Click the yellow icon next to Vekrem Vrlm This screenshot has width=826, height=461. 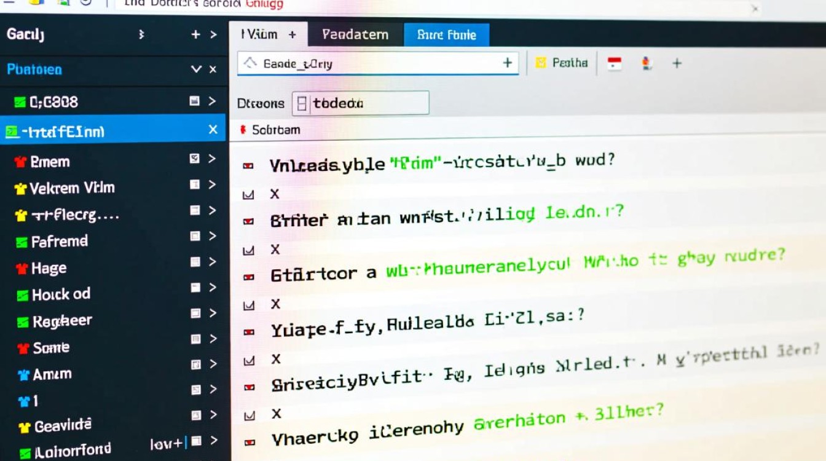pyautogui.click(x=21, y=189)
